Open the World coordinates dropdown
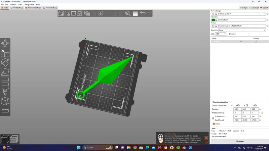 (x=222, y=106)
